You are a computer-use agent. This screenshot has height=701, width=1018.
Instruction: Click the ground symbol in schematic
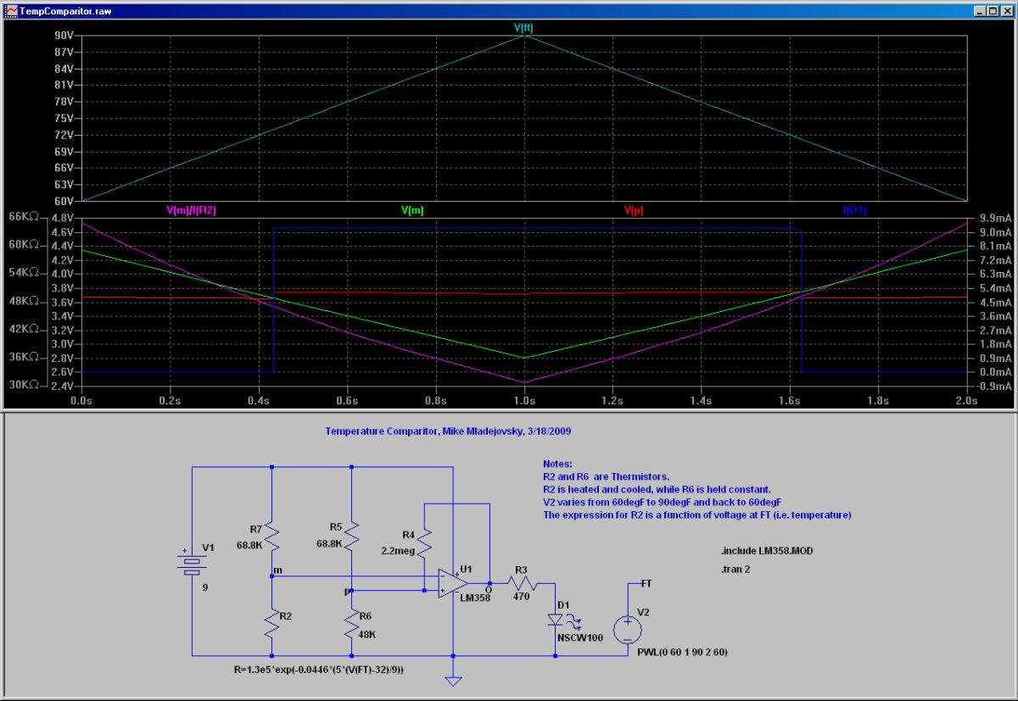(x=454, y=680)
